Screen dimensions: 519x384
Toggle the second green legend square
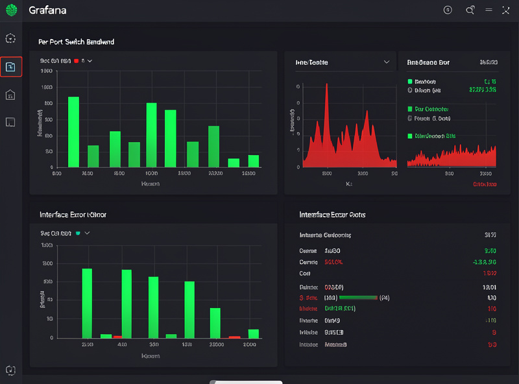(x=410, y=109)
